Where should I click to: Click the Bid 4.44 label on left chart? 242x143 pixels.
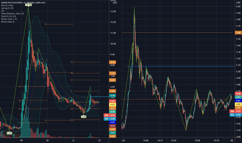point(110,119)
